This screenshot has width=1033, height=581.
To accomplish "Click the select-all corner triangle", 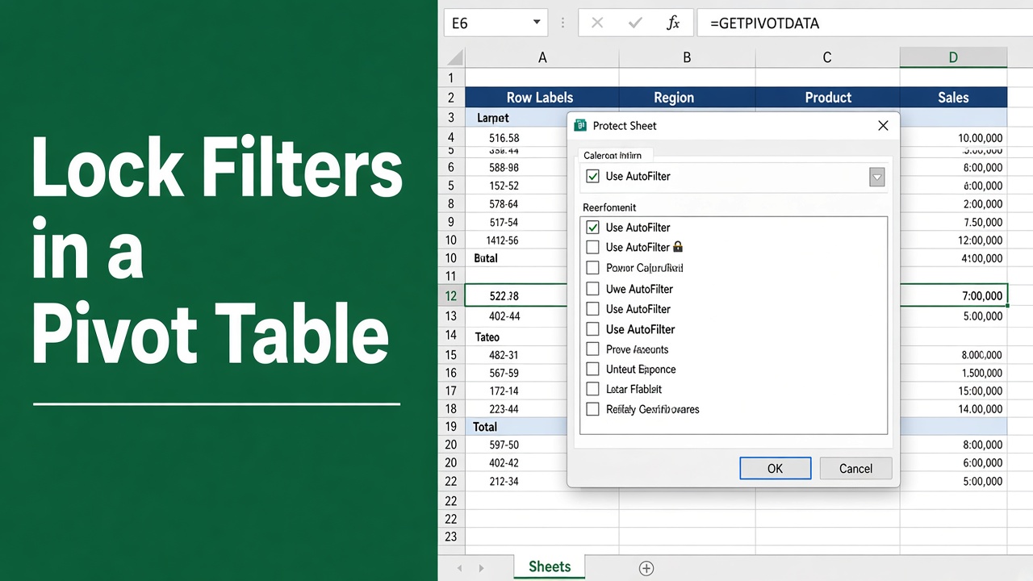I will tap(454, 57).
